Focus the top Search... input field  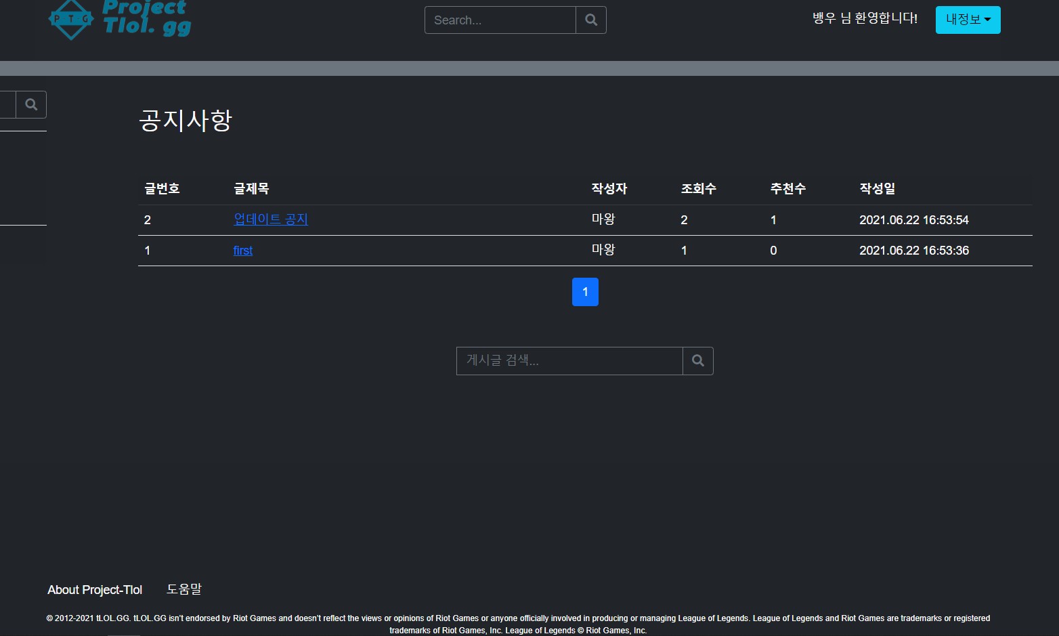click(x=500, y=20)
